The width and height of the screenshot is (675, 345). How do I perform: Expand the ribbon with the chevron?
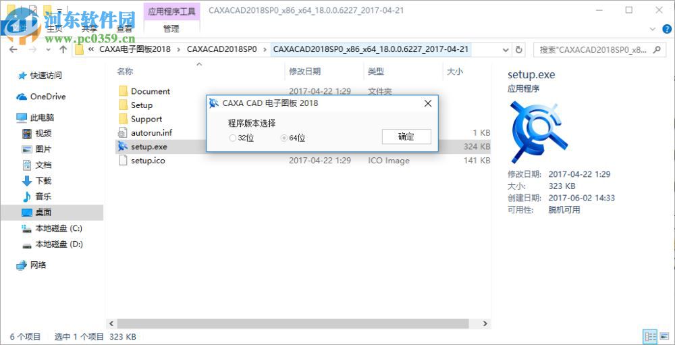point(651,29)
